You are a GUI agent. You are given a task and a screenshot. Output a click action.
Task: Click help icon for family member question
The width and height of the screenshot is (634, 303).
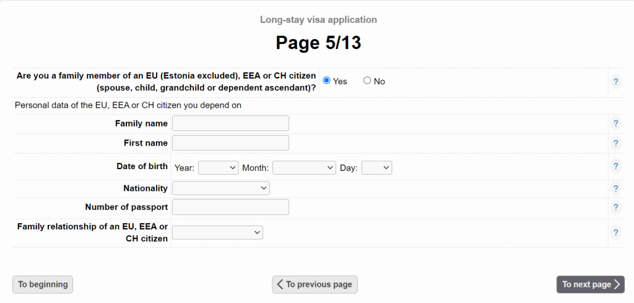pyautogui.click(x=615, y=82)
